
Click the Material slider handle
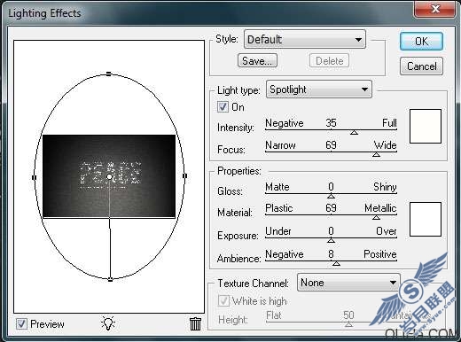pos(376,218)
